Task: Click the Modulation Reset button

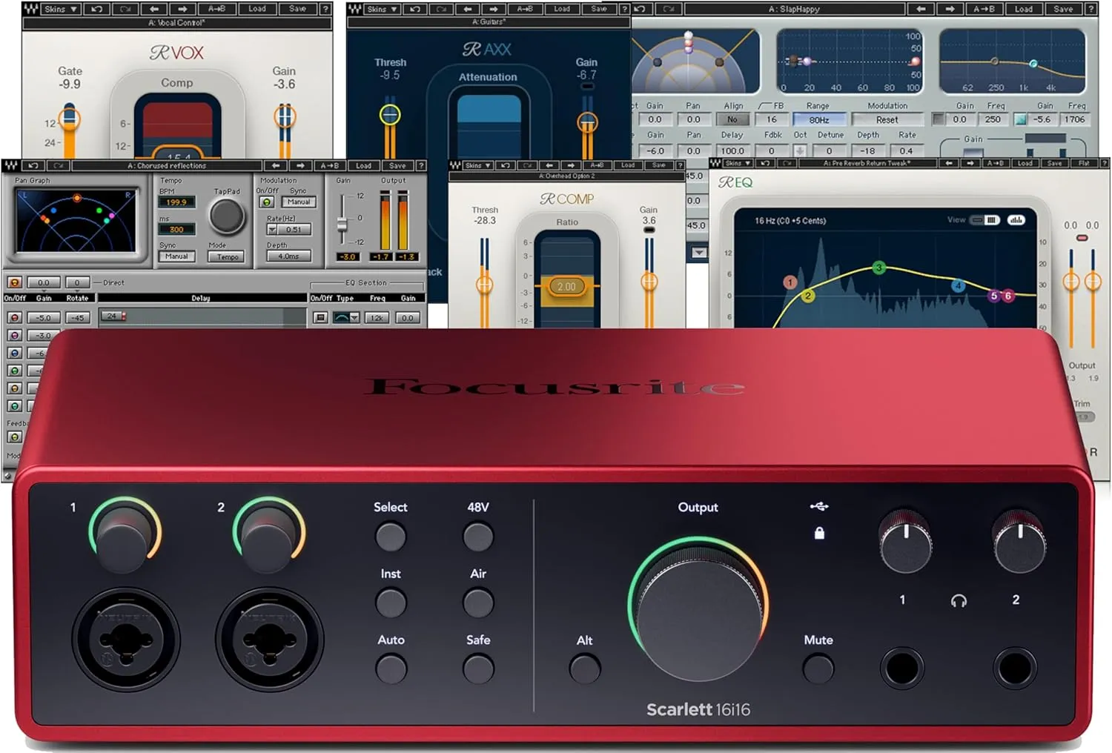Action: (x=887, y=119)
